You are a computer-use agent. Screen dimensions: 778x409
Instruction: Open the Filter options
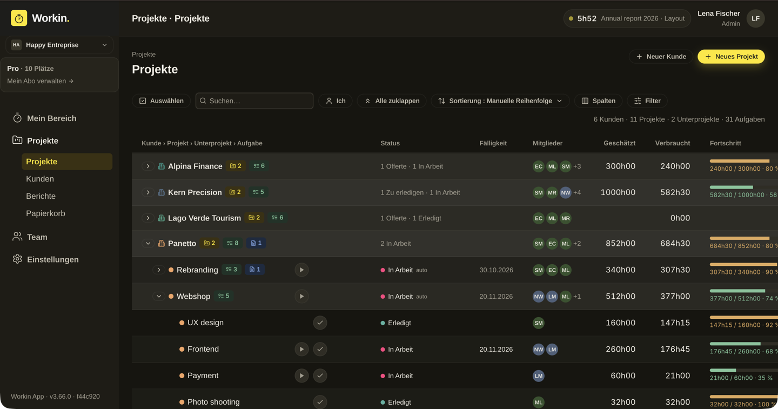[x=647, y=101]
